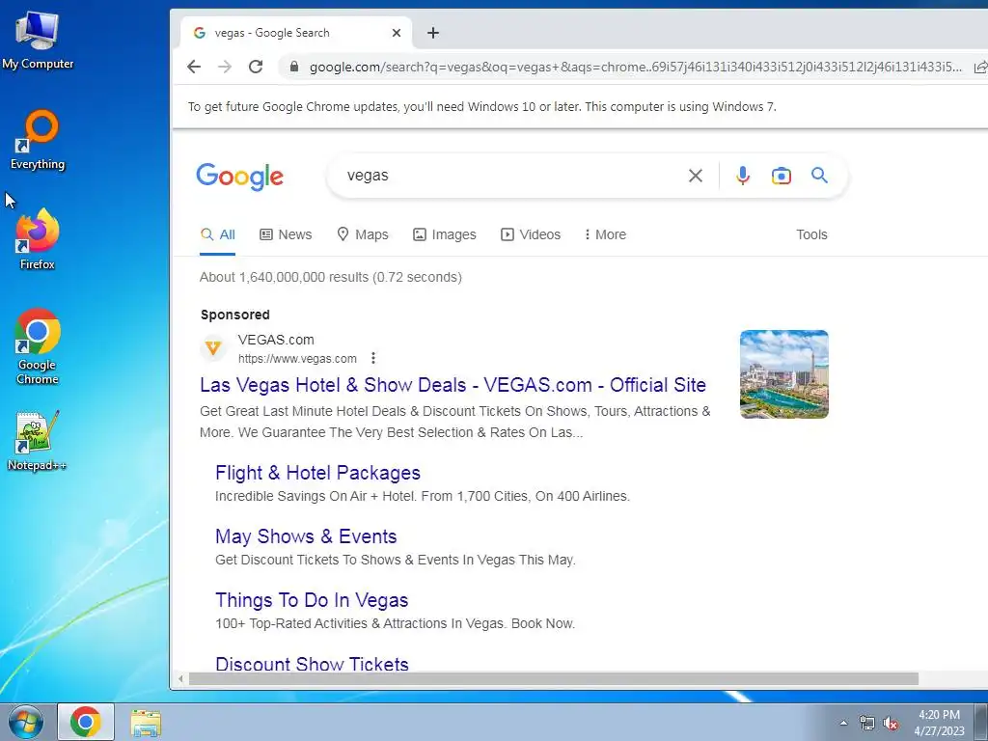Image resolution: width=988 pixels, height=741 pixels.
Task: Open the Windows Start menu orb
Action: tap(26, 722)
